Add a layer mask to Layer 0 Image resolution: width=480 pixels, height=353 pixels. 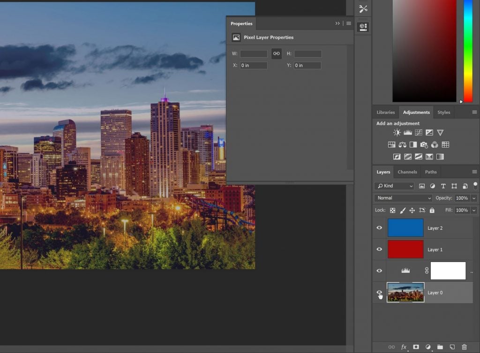click(415, 347)
